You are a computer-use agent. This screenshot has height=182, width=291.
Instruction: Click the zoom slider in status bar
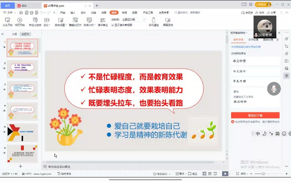point(264,173)
